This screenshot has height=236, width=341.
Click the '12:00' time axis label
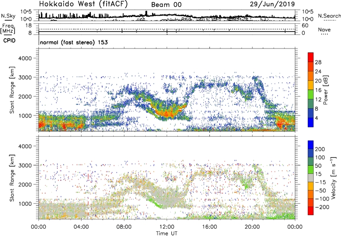[167, 227]
